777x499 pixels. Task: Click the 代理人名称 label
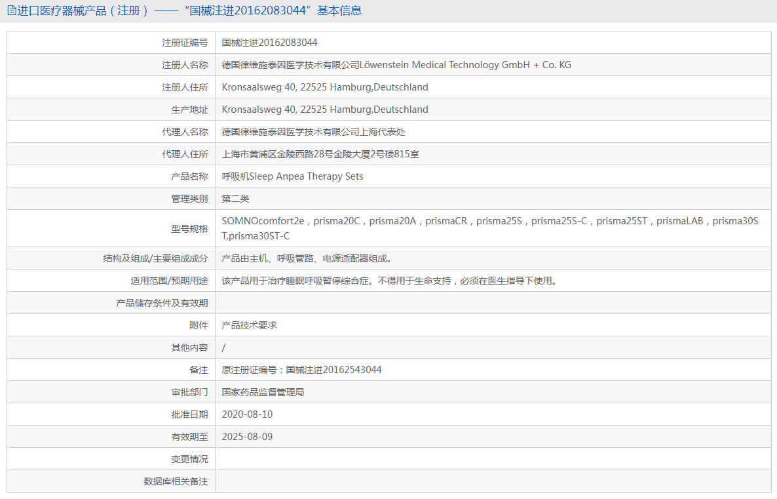click(185, 132)
